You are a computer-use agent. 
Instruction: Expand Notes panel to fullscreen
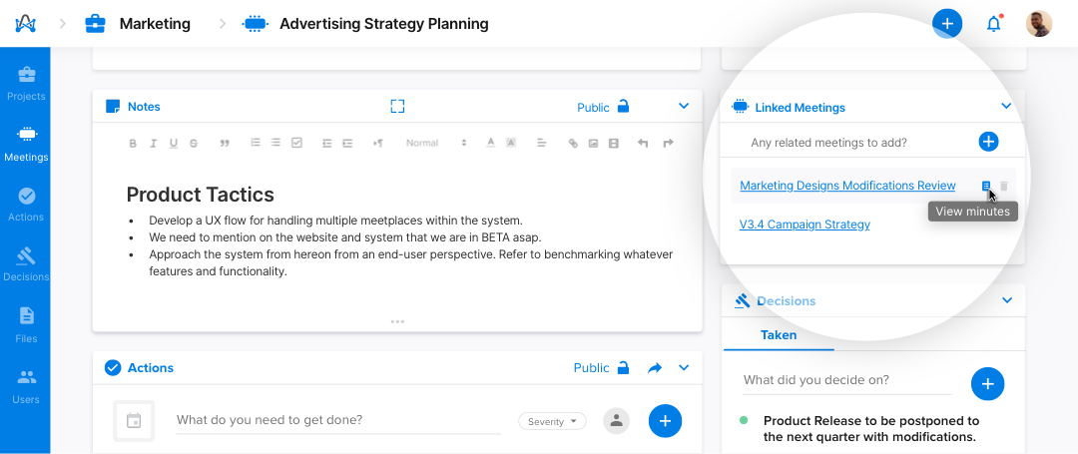(x=397, y=107)
